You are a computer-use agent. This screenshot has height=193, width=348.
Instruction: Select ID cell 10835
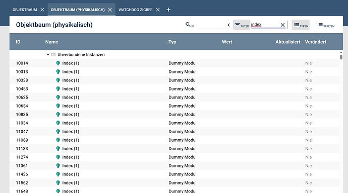click(x=22, y=115)
